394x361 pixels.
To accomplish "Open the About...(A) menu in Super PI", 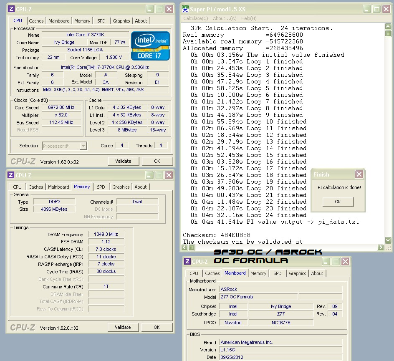I will tap(225, 18).
